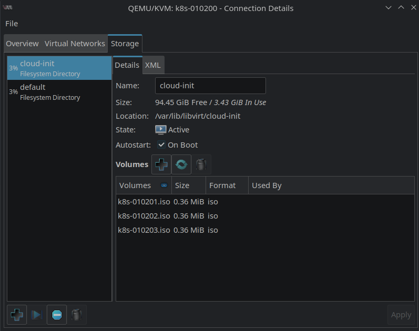Select the Storage tab
The width and height of the screenshot is (419, 331).
[x=125, y=44]
